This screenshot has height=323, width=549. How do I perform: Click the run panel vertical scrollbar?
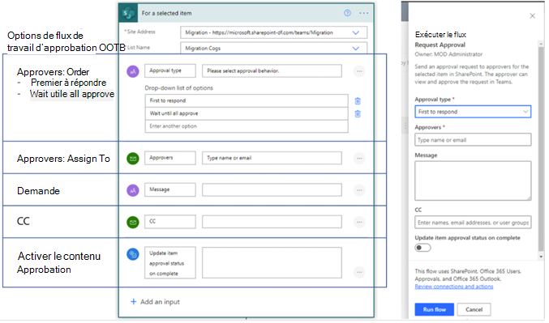(542, 149)
